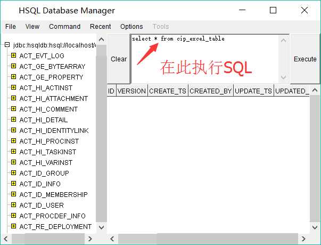Viewport: 321px width, 245px height.
Task: Click the Clear button
Action: 119,59
